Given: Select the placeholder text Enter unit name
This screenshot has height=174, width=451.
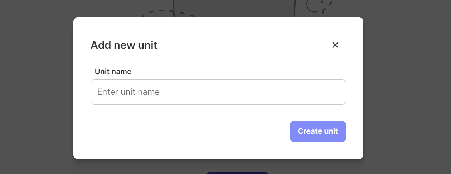Looking at the screenshot, I should tap(128, 92).
